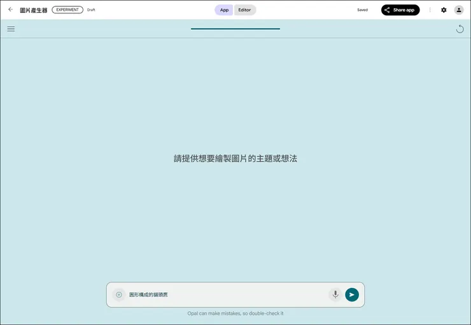The height and width of the screenshot is (325, 471).
Task: Click the 圖片產生器 app title
Action: tap(34, 10)
